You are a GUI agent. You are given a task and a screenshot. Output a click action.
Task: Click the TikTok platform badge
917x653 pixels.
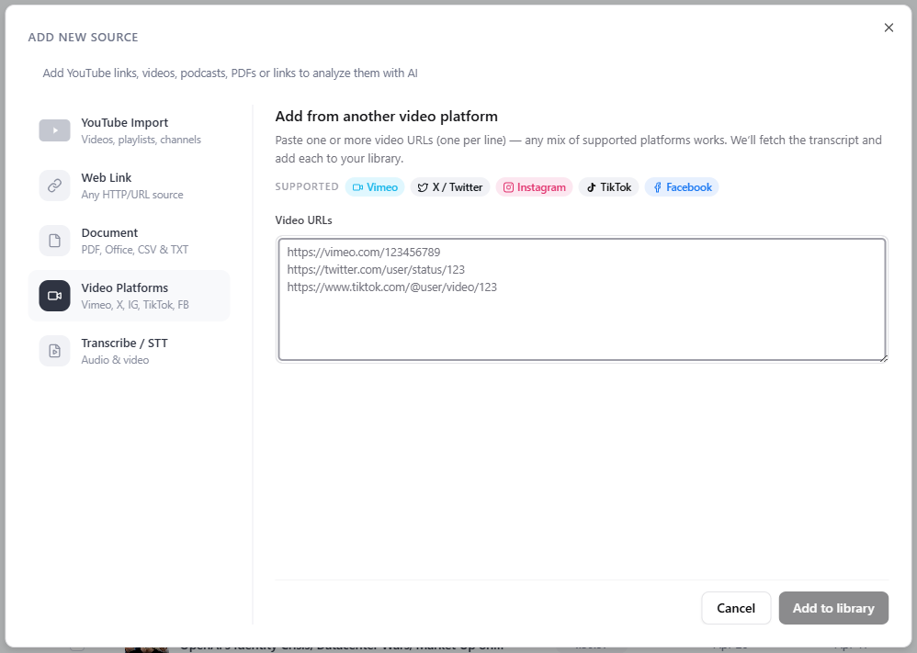608,187
